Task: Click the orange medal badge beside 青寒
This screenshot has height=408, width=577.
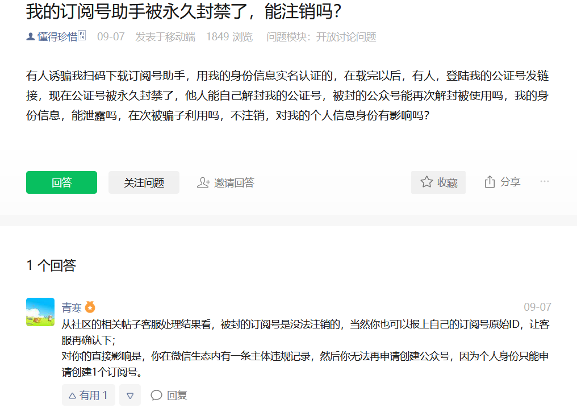Action: (x=90, y=307)
